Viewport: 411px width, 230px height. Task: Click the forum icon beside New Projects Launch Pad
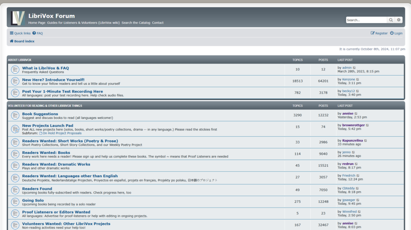pyautogui.click(x=15, y=129)
